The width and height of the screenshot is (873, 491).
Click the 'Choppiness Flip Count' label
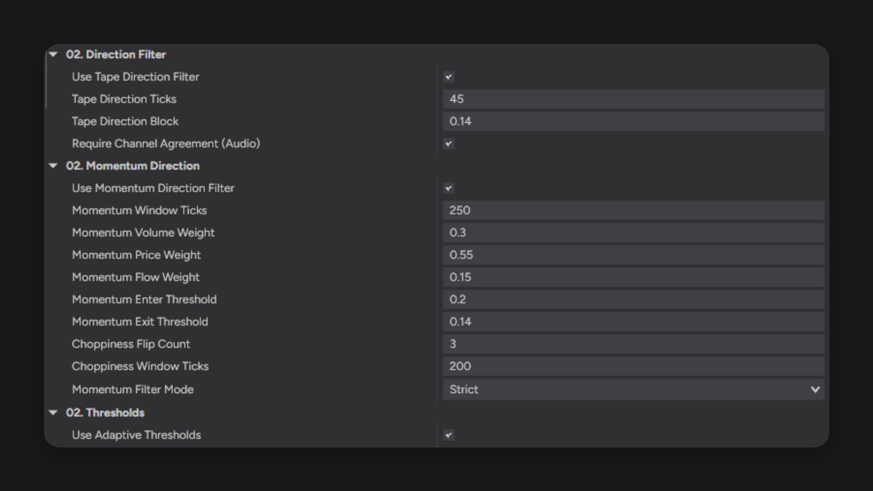point(131,344)
